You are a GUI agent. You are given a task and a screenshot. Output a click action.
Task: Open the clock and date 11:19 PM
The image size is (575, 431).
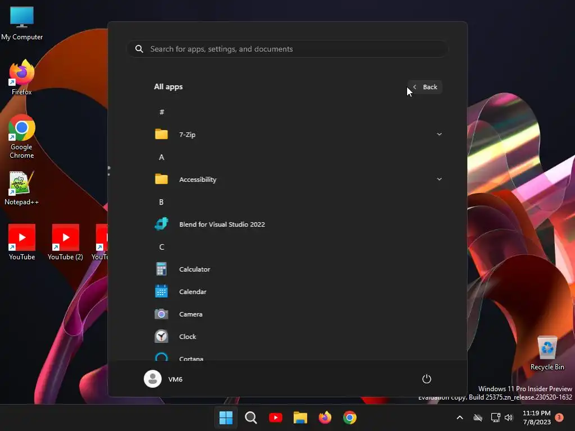(x=536, y=418)
